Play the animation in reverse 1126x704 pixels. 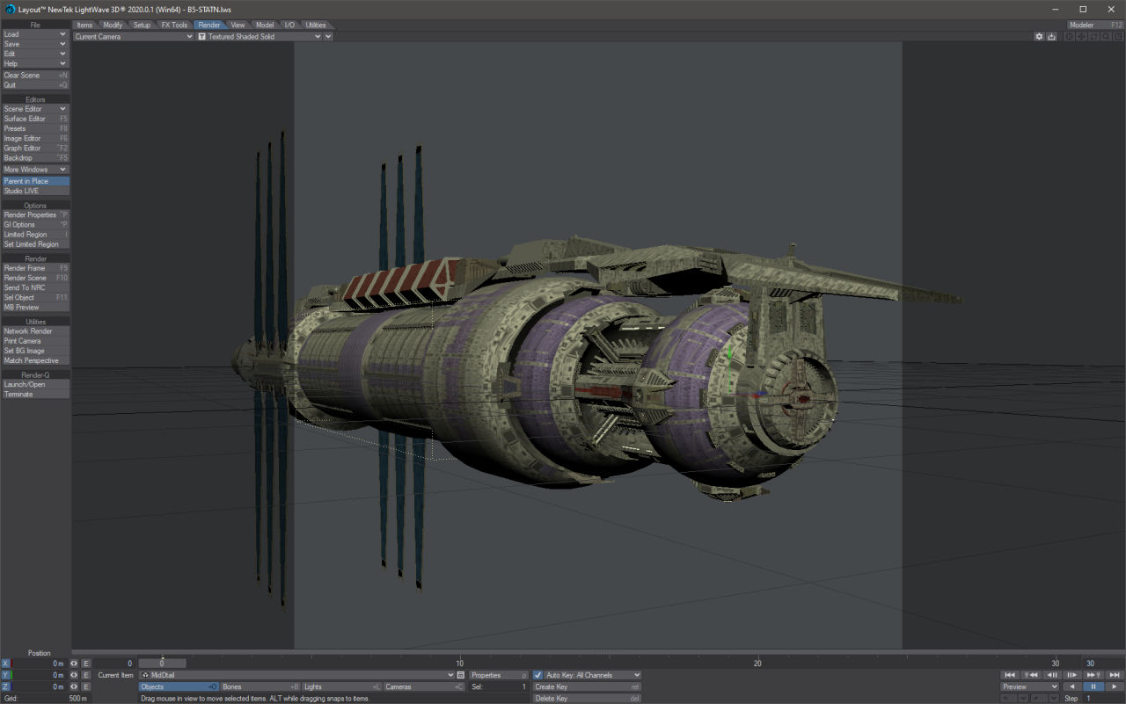1072,686
